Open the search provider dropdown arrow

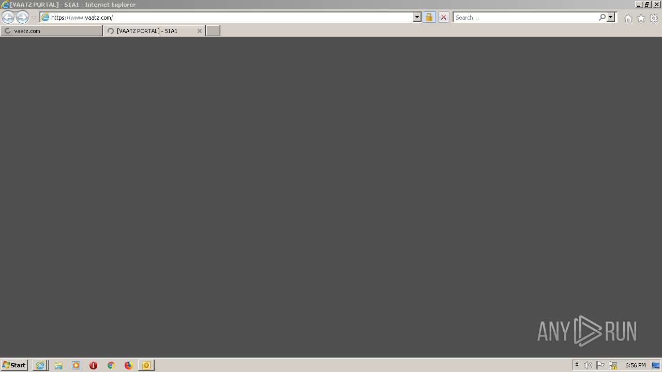(x=611, y=18)
